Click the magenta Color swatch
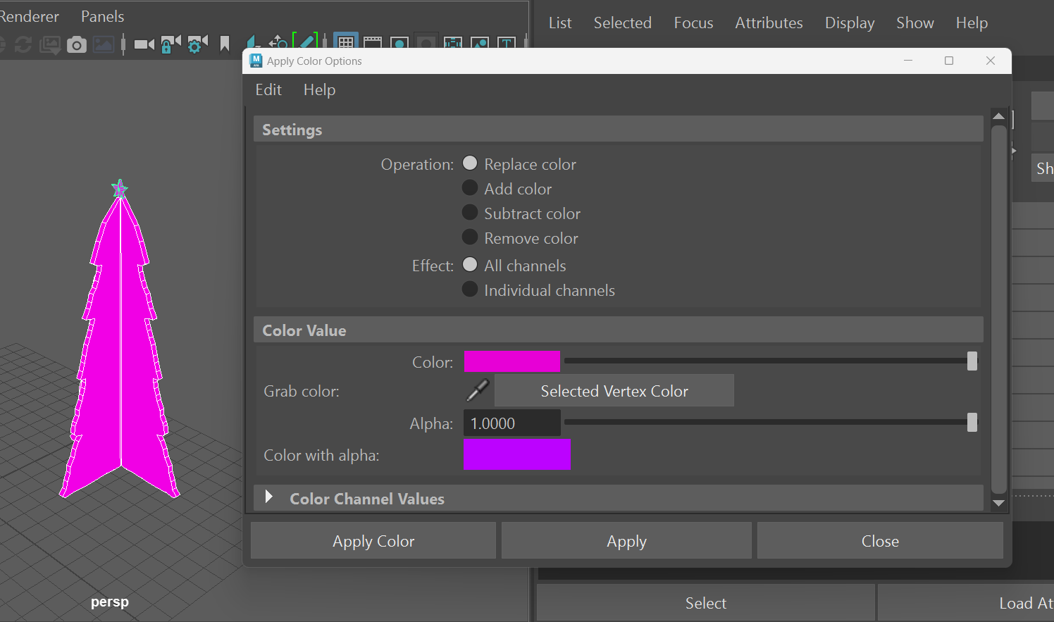 [512, 361]
